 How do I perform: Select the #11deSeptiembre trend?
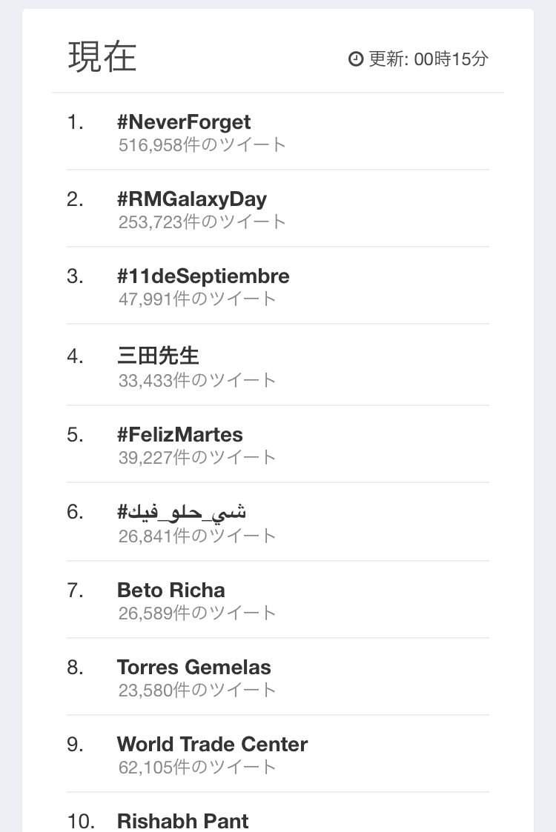[x=203, y=276]
